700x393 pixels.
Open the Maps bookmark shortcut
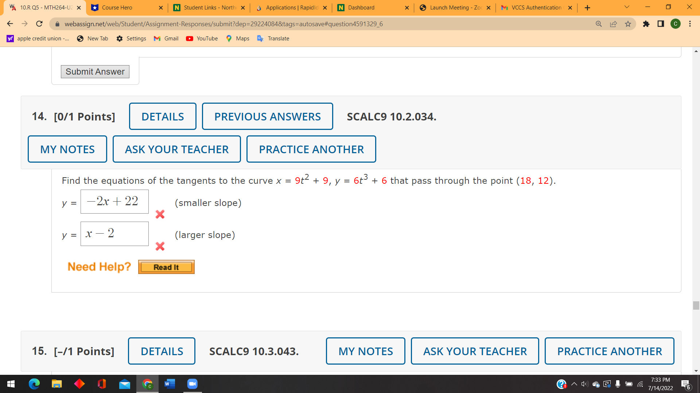click(x=237, y=38)
